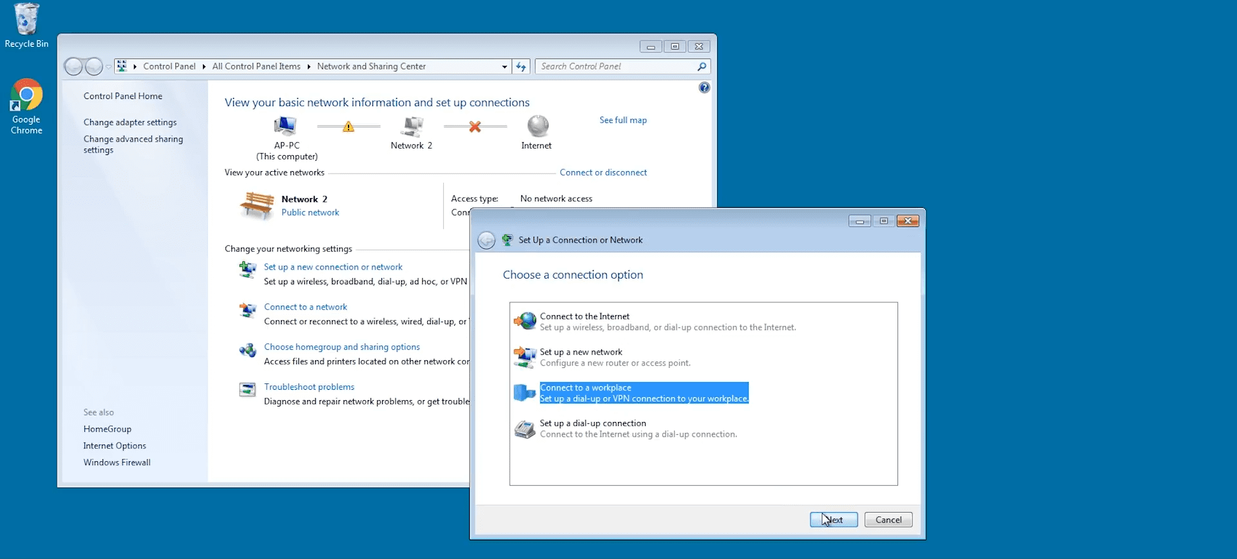1237x559 pixels.
Task: Click Connect or disconnect link
Action: click(x=603, y=172)
